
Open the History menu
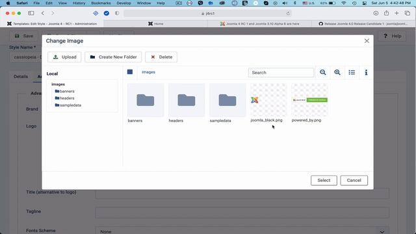click(79, 3)
